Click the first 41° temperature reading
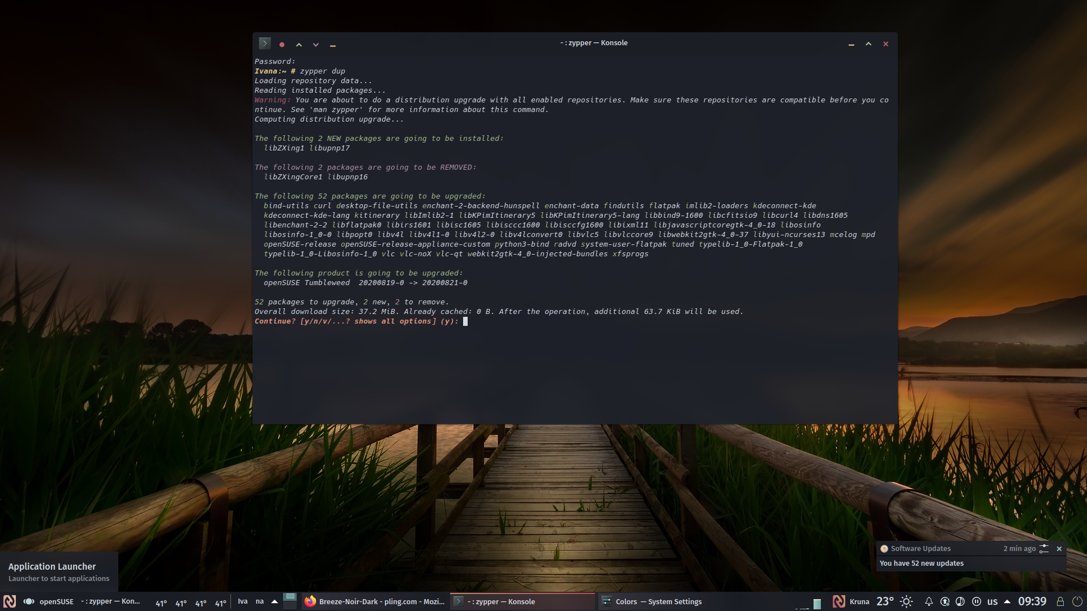1087x611 pixels. (x=161, y=604)
